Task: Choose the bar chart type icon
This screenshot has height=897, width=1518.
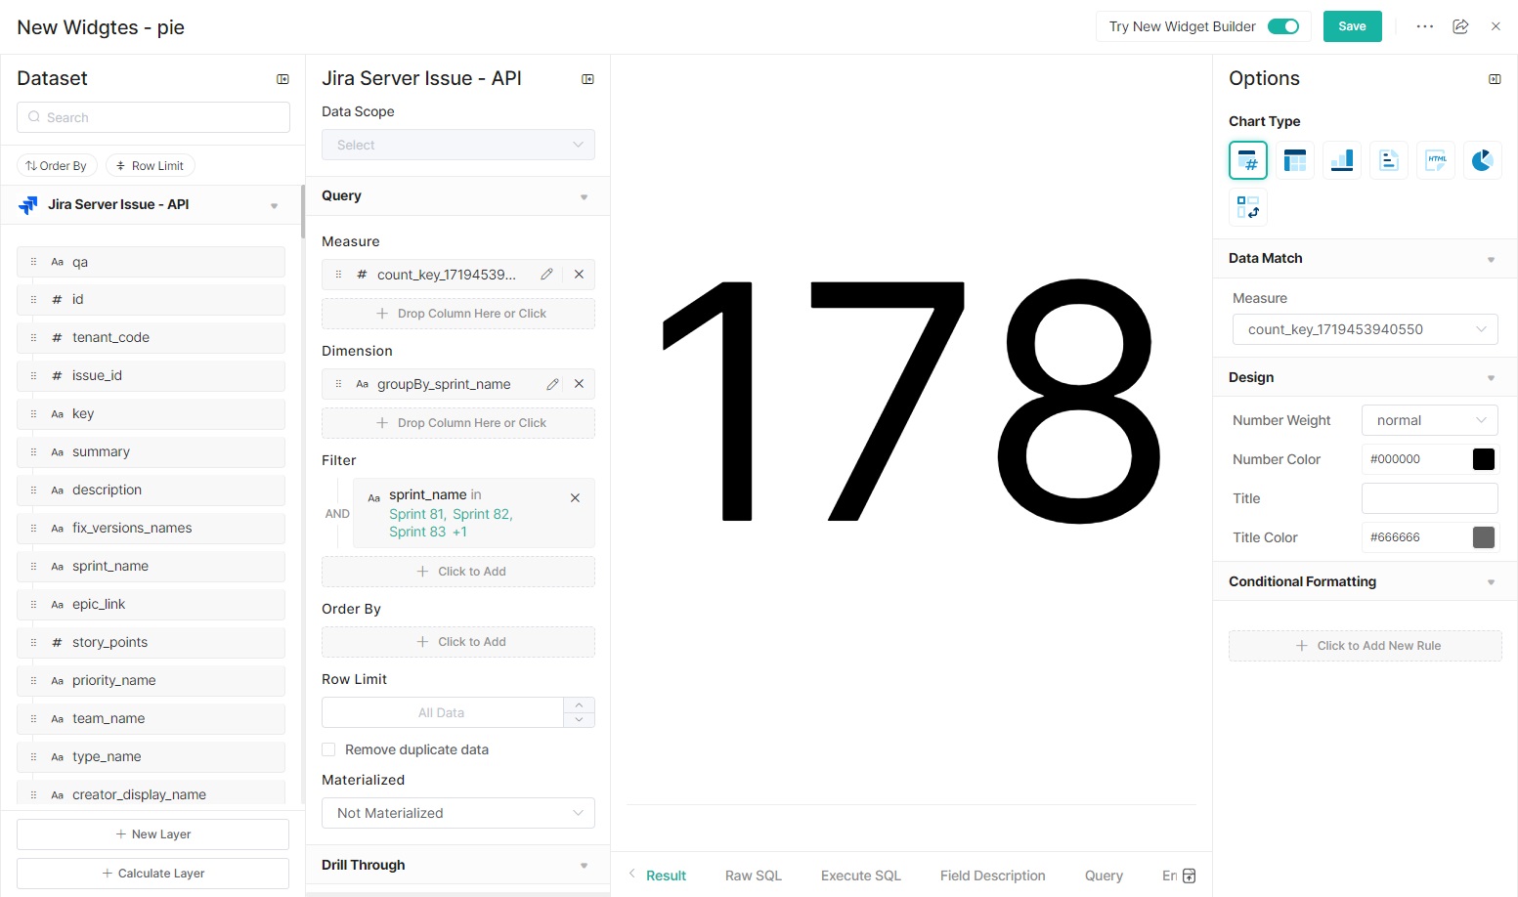Action: tap(1342, 160)
